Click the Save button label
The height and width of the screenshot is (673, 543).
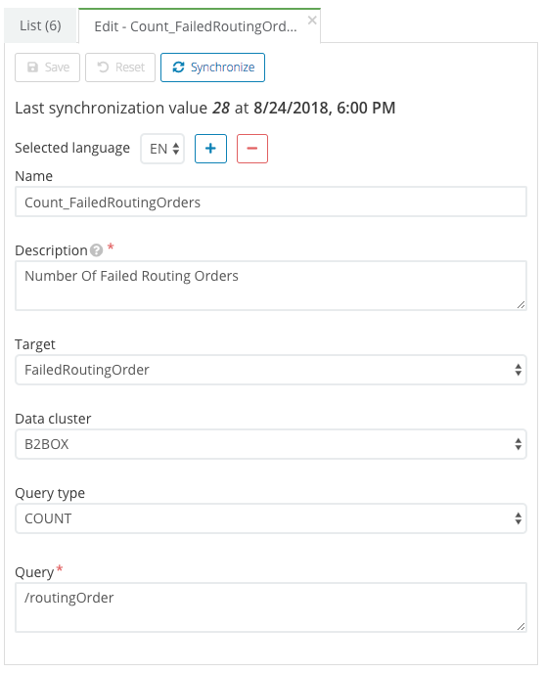[x=57, y=67]
